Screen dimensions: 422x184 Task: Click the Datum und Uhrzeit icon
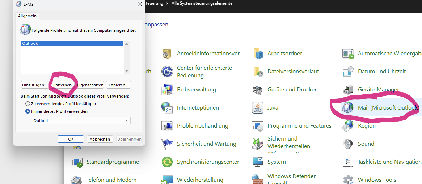(348, 72)
